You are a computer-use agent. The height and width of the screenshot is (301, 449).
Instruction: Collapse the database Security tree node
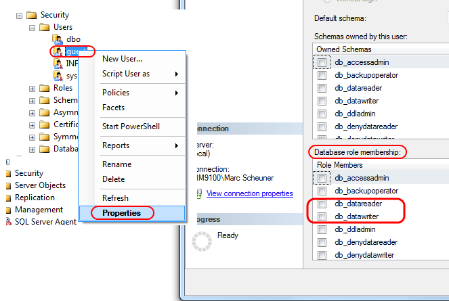(x=19, y=16)
